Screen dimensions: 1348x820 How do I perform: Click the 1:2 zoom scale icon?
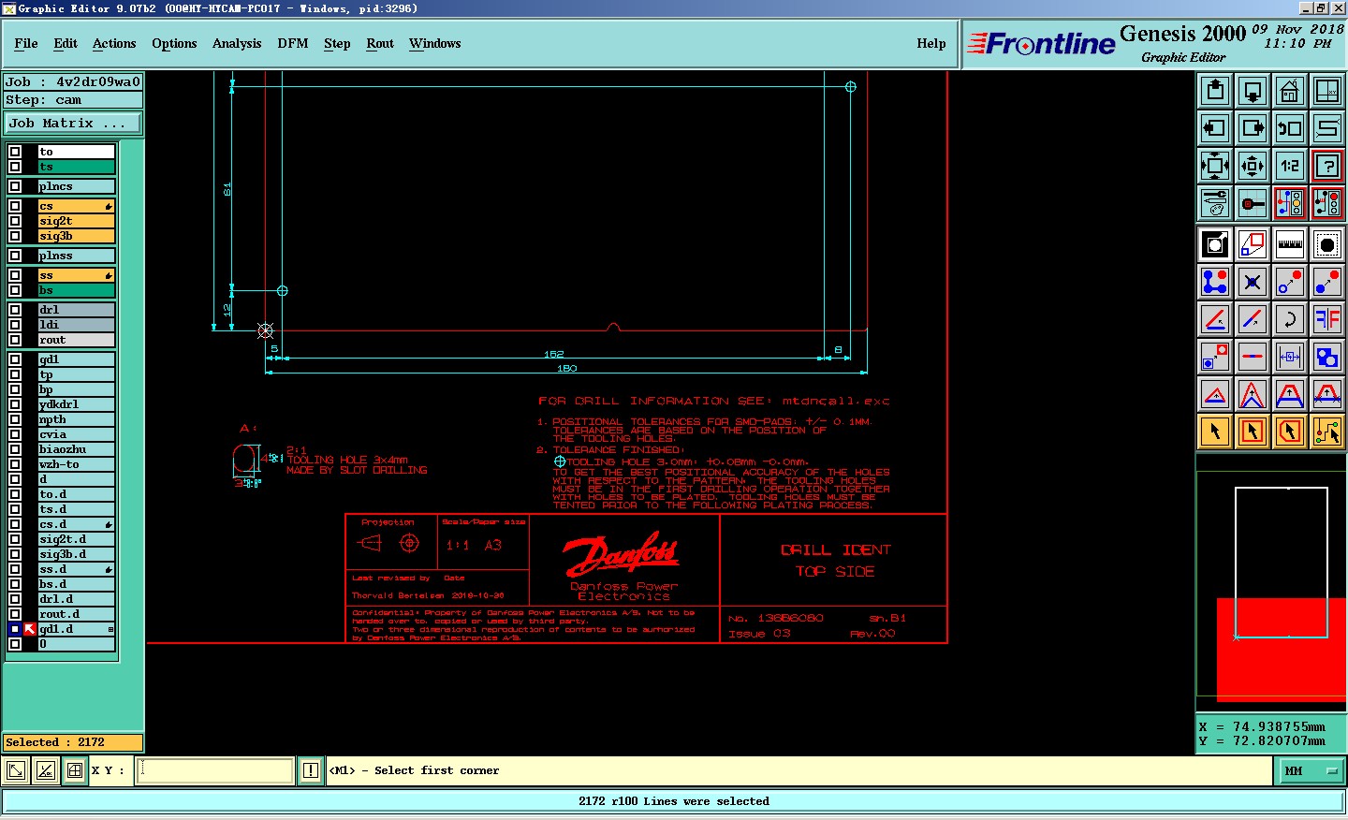(1290, 166)
